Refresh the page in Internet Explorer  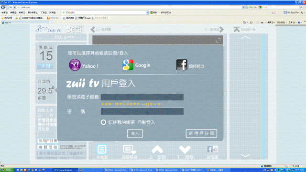pyautogui.click(x=251, y=7)
